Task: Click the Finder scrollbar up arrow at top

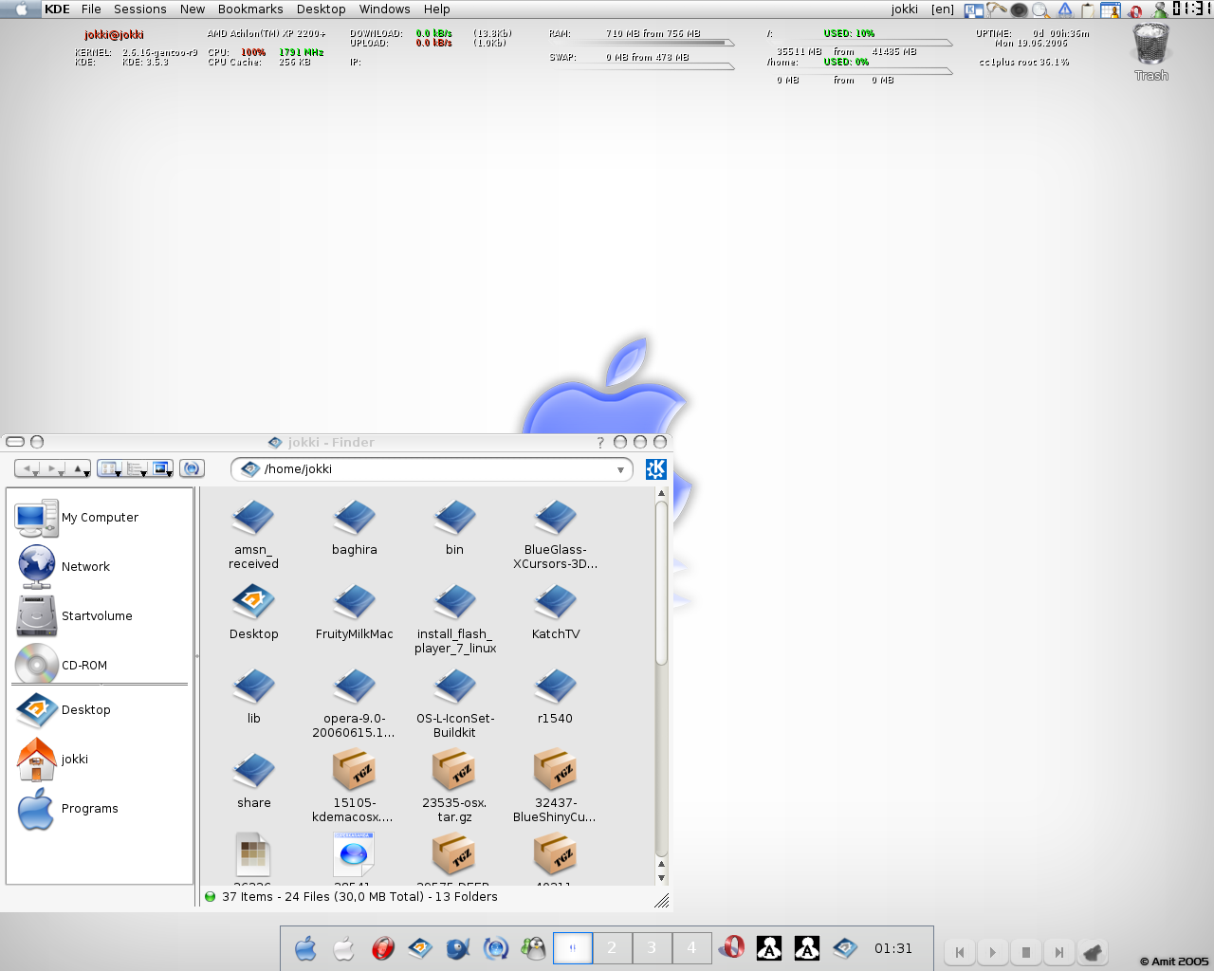Action: (661, 493)
